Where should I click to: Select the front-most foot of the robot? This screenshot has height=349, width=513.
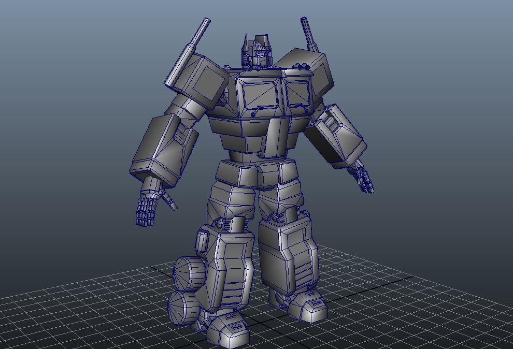[x=227, y=329]
